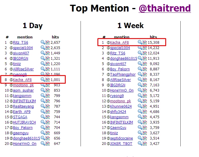View the chart icon for JOKER_TBOT in 1 Week
The width and height of the screenshot is (199, 157).
(x=145, y=143)
